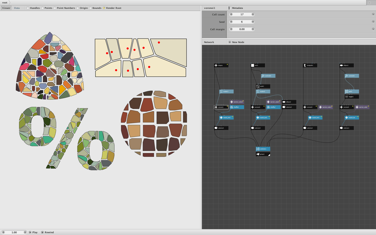Enable the Handles checkbox
The image size is (376, 235).
(x=28, y=8)
